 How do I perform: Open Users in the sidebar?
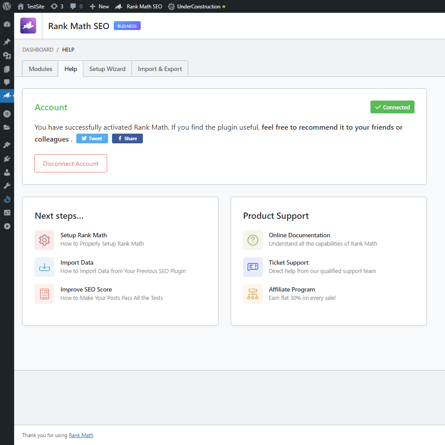[x=7, y=172]
